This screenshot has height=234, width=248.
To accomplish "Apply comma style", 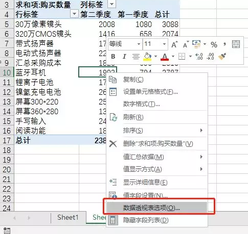I will coord(225,44).
